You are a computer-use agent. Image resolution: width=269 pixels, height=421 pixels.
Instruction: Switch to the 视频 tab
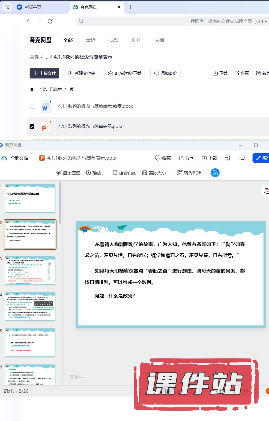point(114,40)
